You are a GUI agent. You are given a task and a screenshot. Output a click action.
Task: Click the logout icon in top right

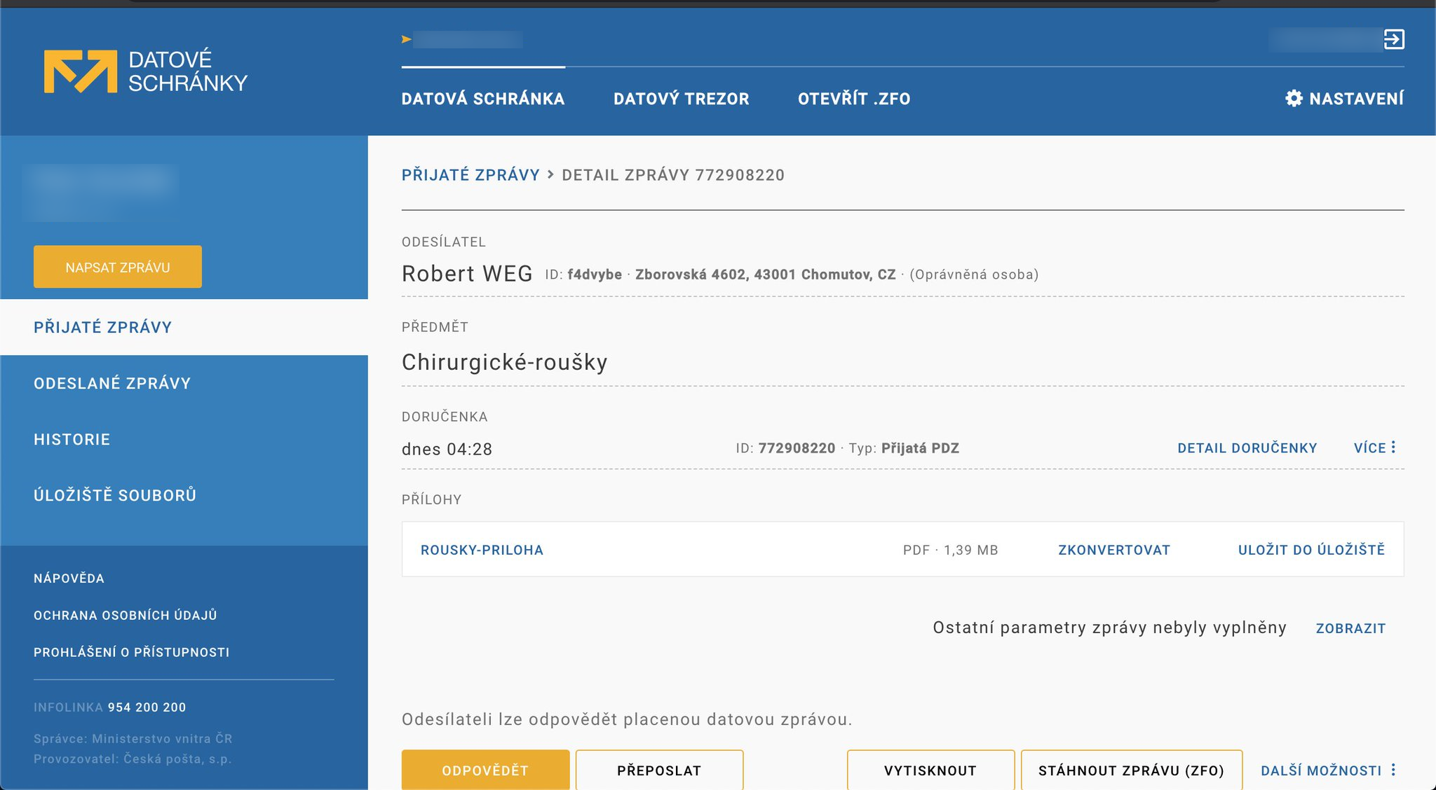pos(1394,39)
